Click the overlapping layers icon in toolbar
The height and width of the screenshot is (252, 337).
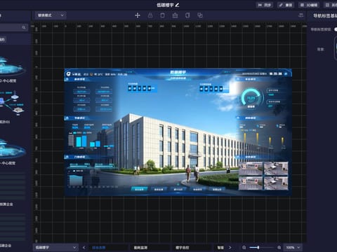pyautogui.click(x=200, y=15)
